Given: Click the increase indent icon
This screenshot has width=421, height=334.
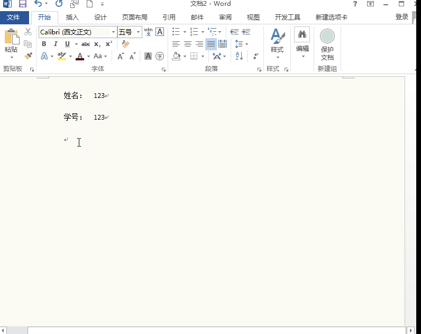Looking at the screenshot, I should [x=246, y=32].
